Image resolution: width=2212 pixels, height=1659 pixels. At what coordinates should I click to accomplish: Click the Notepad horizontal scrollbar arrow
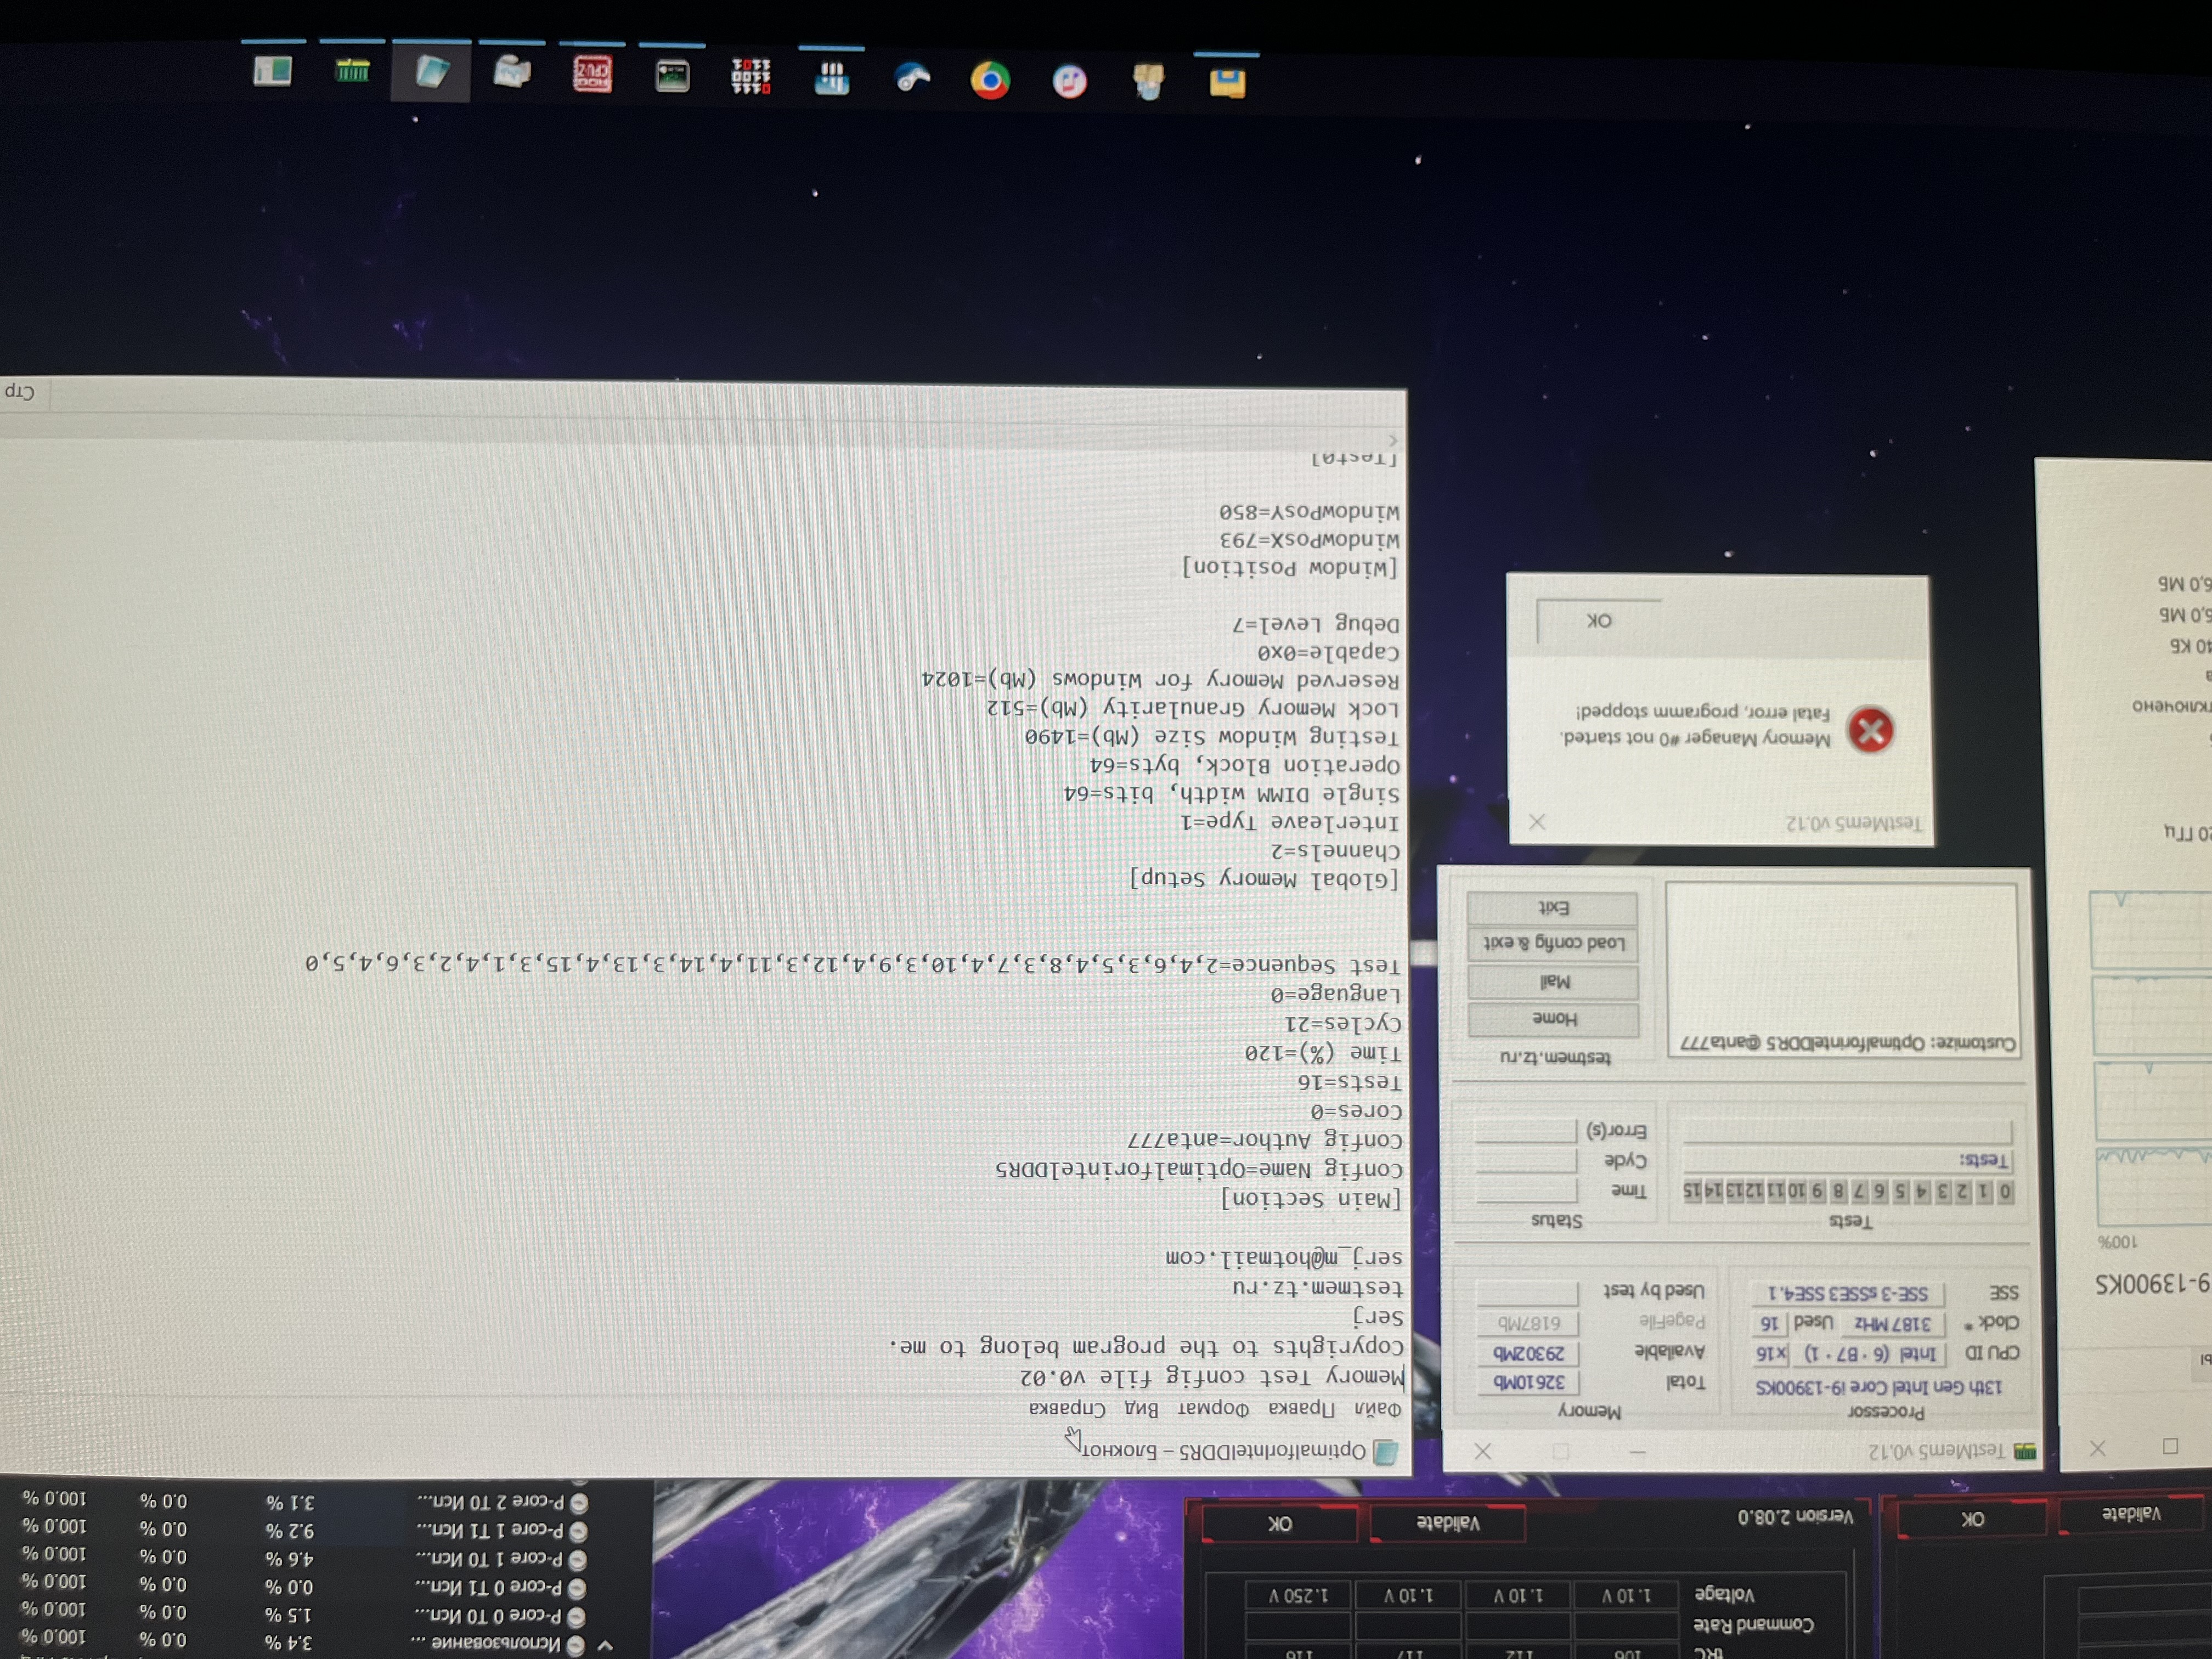pos(1393,440)
